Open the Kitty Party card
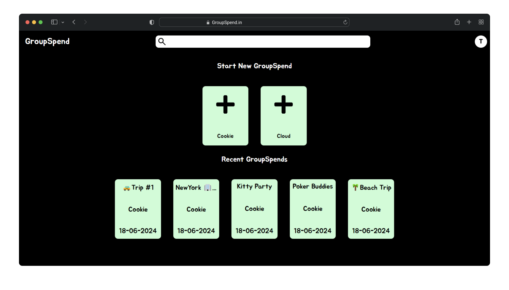Viewport: 509px width, 290px height. click(254, 209)
